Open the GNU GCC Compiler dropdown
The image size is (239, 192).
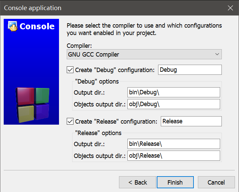(x=144, y=54)
